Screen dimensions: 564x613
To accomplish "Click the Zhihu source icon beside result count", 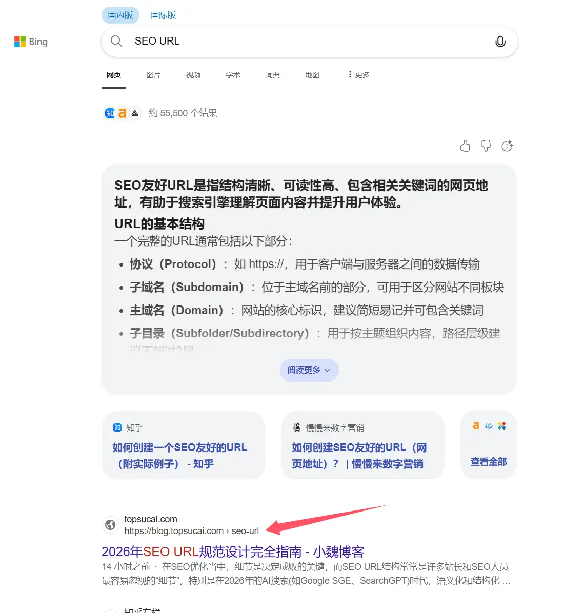I will 110,113.
